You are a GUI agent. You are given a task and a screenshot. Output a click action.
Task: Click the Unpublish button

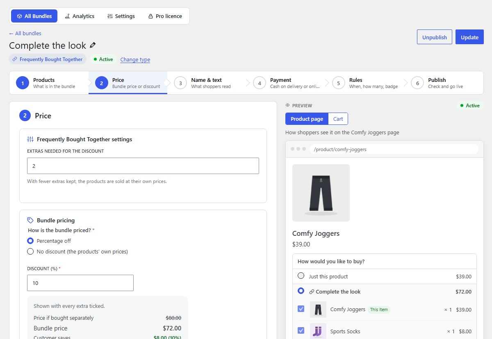[435, 37]
